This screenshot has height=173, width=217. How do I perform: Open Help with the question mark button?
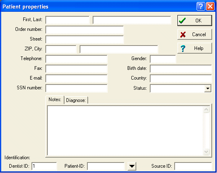pos(195,48)
